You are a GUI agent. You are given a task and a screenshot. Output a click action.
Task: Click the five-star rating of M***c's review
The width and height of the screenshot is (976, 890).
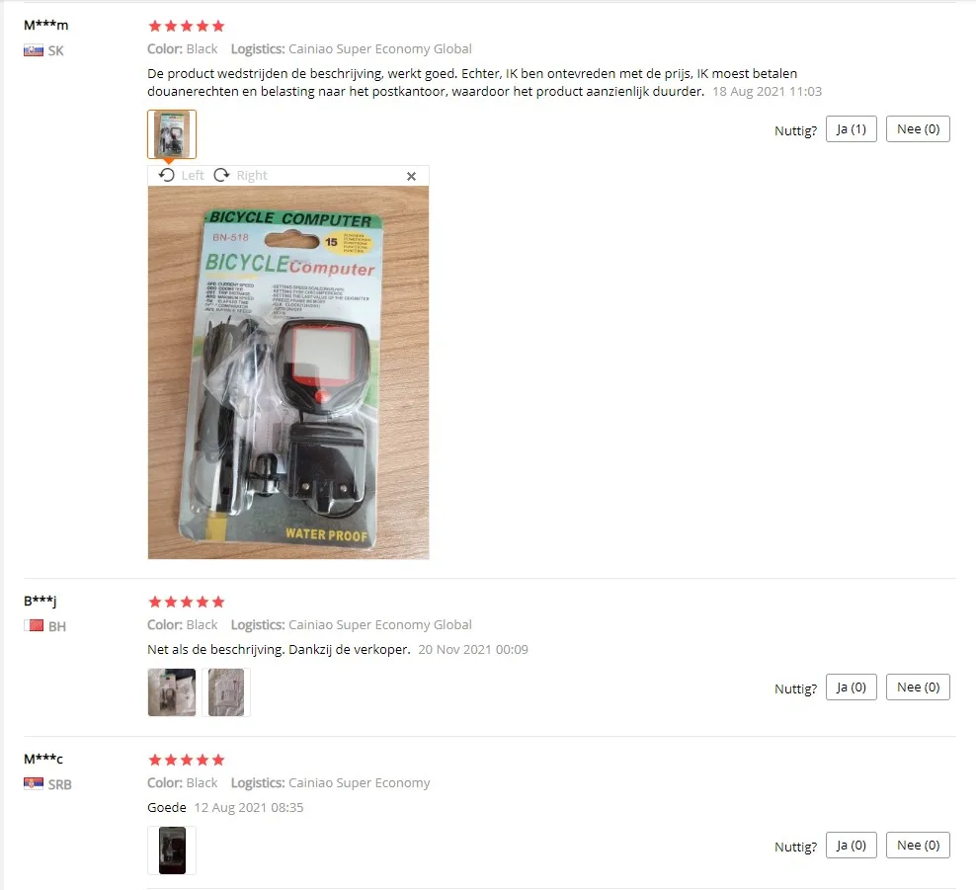tap(186, 760)
